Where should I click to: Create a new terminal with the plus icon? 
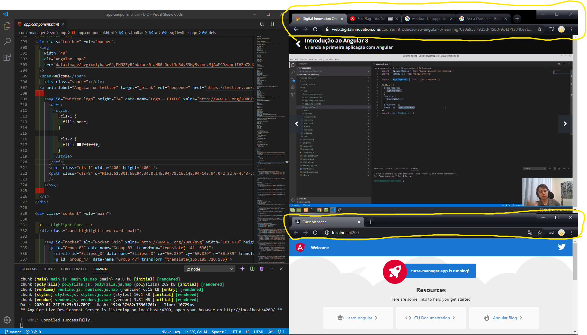point(242,269)
